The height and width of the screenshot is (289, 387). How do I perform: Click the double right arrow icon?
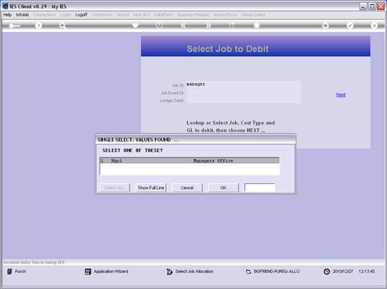[209, 25]
